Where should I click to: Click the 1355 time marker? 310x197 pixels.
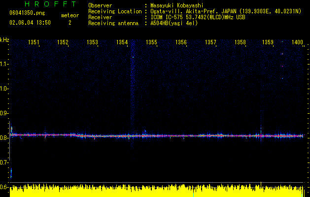(151, 42)
